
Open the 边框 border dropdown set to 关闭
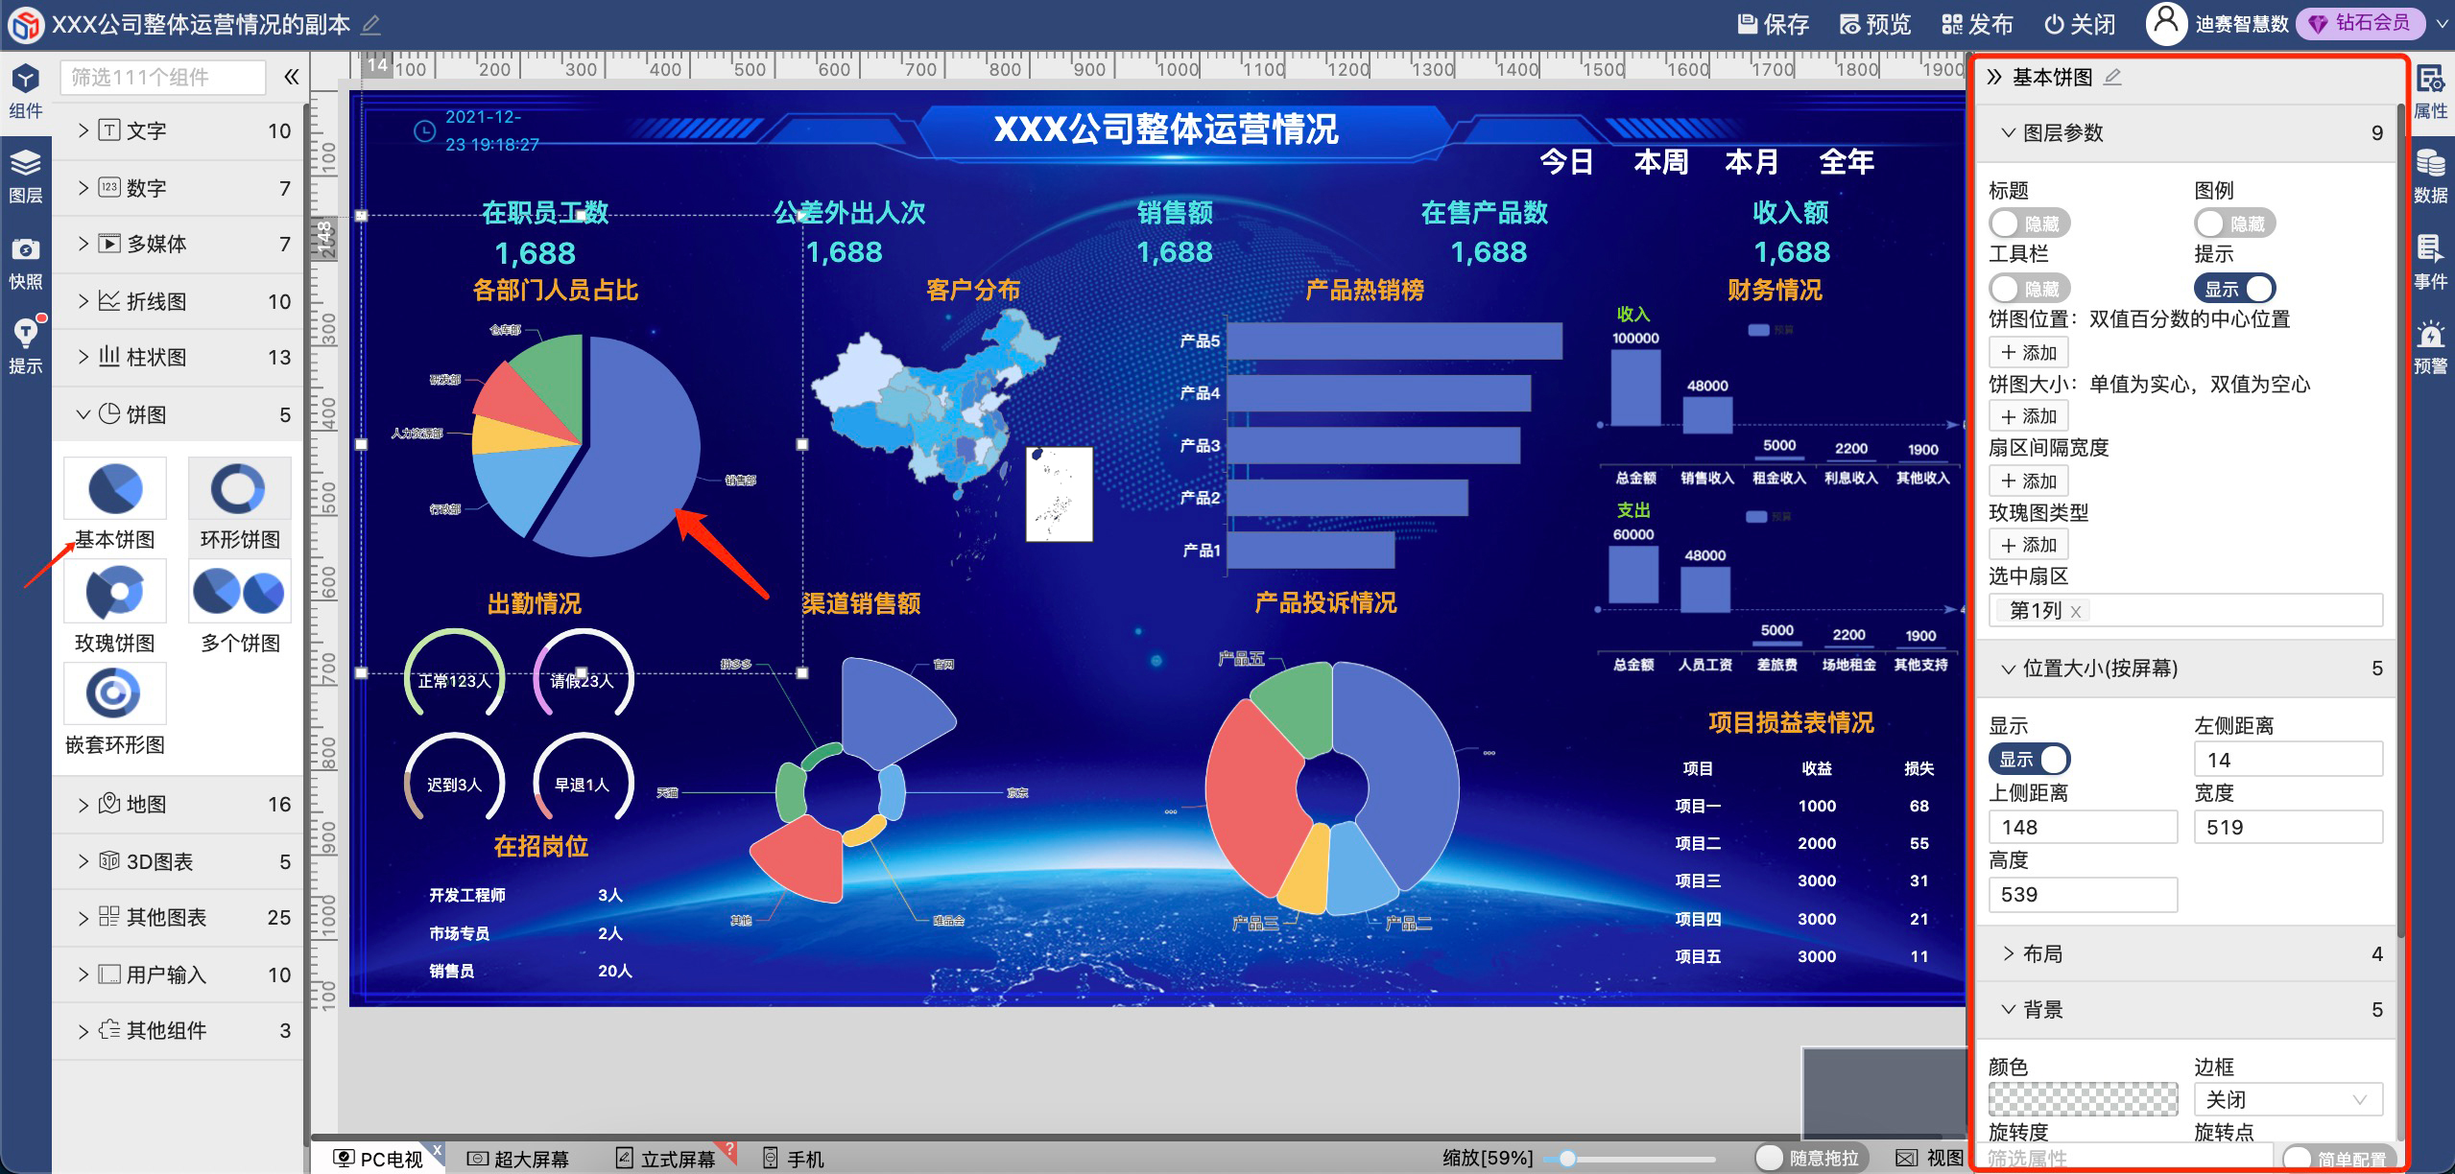click(x=2288, y=1099)
